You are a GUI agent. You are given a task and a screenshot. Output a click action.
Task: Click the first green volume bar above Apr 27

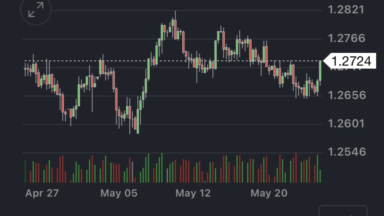[x=25, y=171]
